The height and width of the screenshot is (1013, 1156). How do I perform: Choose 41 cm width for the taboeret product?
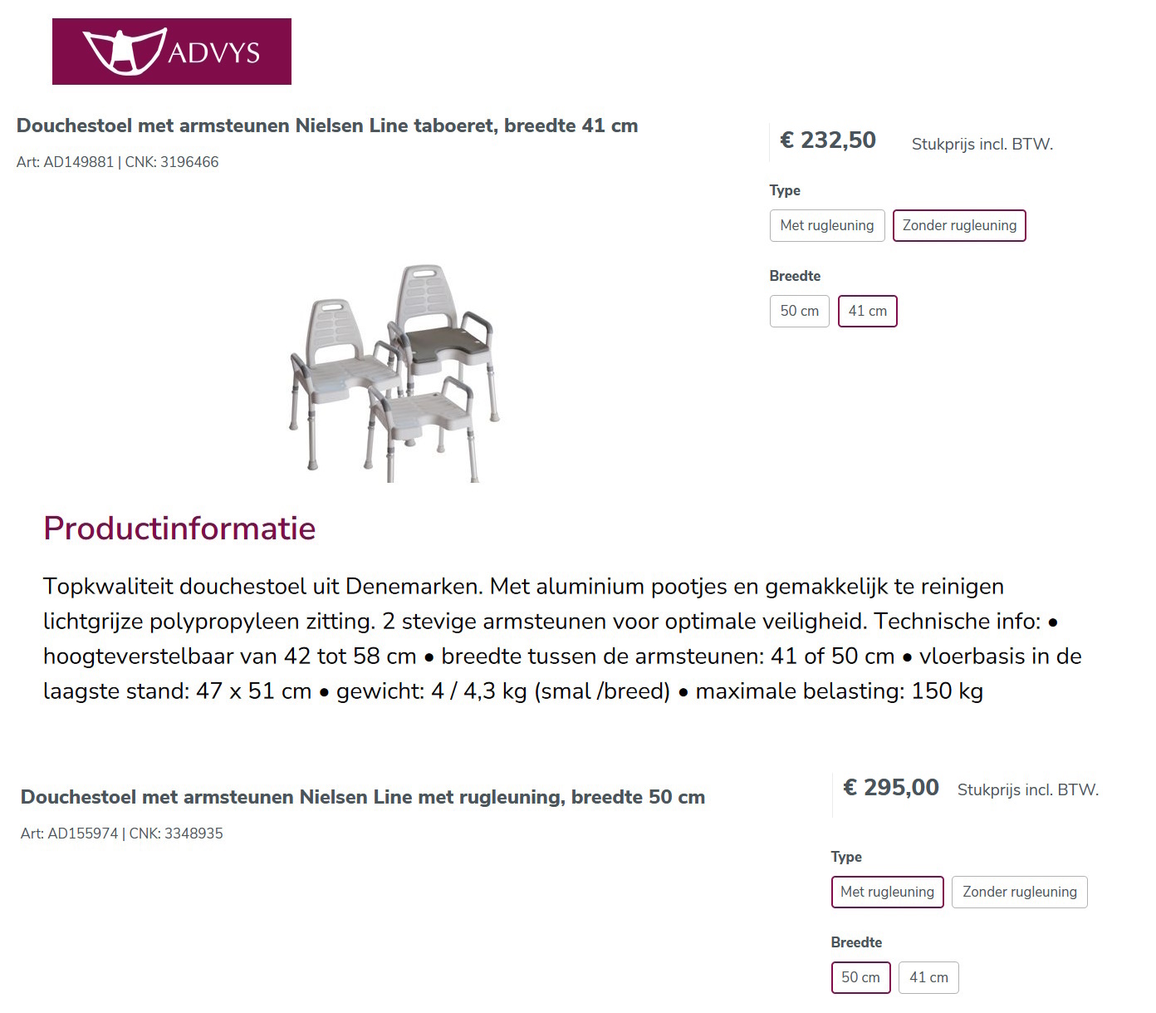(867, 312)
